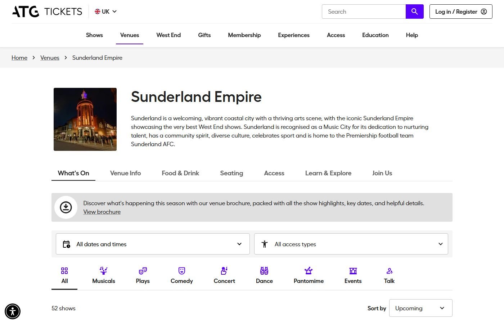Open the Gifts menu item
This screenshot has width=504, height=324.
pyautogui.click(x=204, y=35)
